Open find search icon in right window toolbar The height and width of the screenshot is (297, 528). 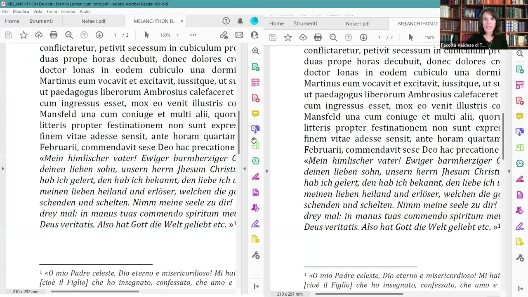(333, 38)
